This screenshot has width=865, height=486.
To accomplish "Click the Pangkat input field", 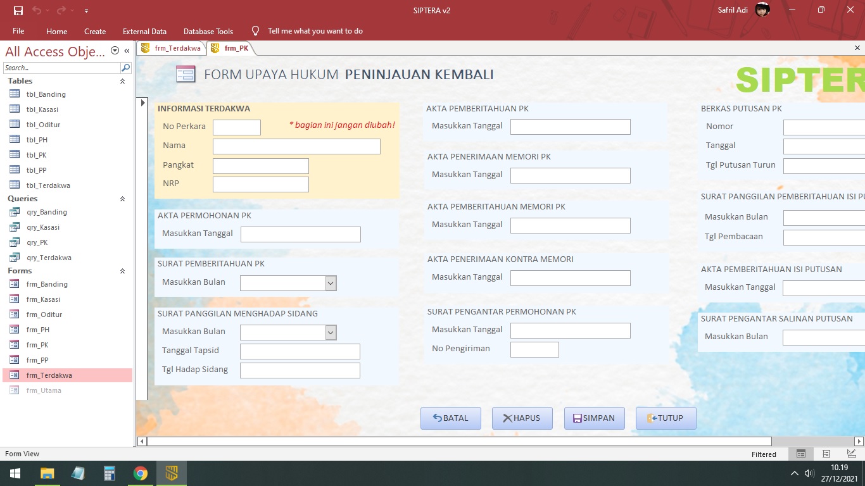I will [261, 166].
